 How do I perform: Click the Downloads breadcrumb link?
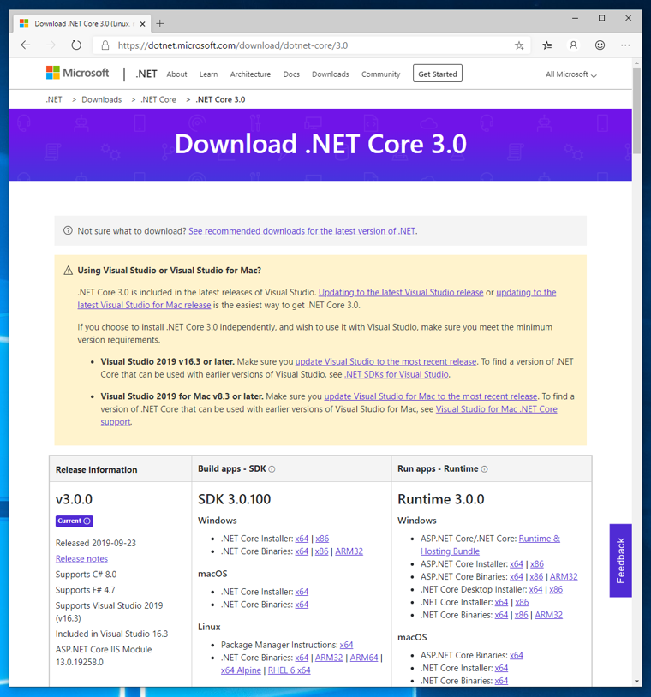(101, 99)
